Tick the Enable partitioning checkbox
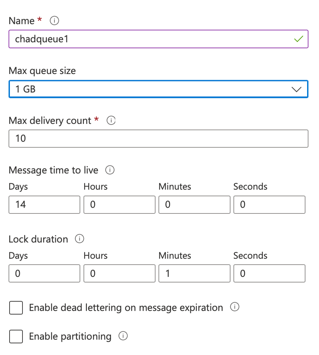This screenshot has height=355, width=319. (x=16, y=337)
